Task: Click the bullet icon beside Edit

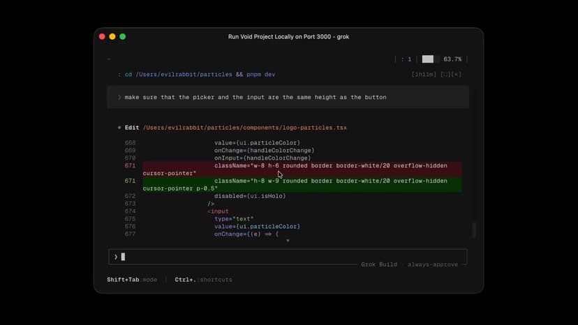Action: (x=119, y=128)
